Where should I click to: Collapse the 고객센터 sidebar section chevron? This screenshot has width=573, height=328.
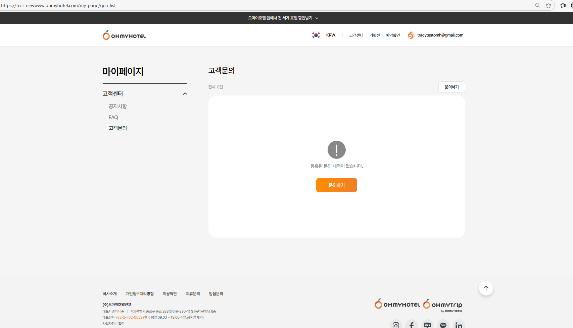pos(185,94)
